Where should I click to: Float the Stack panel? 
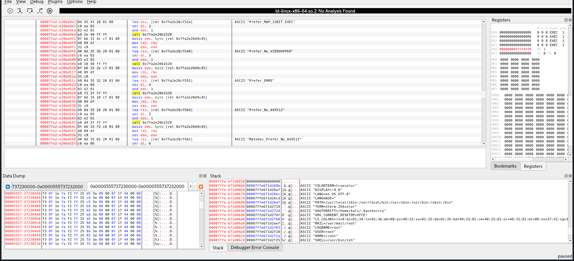click(566, 176)
